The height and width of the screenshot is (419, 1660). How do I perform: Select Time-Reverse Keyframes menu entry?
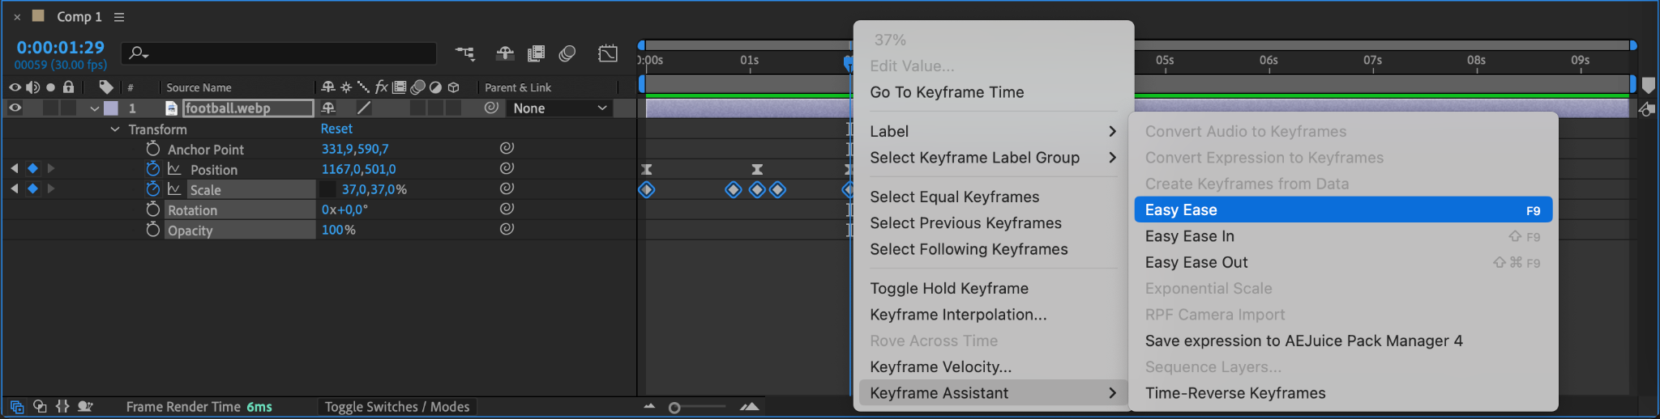pos(1234,393)
